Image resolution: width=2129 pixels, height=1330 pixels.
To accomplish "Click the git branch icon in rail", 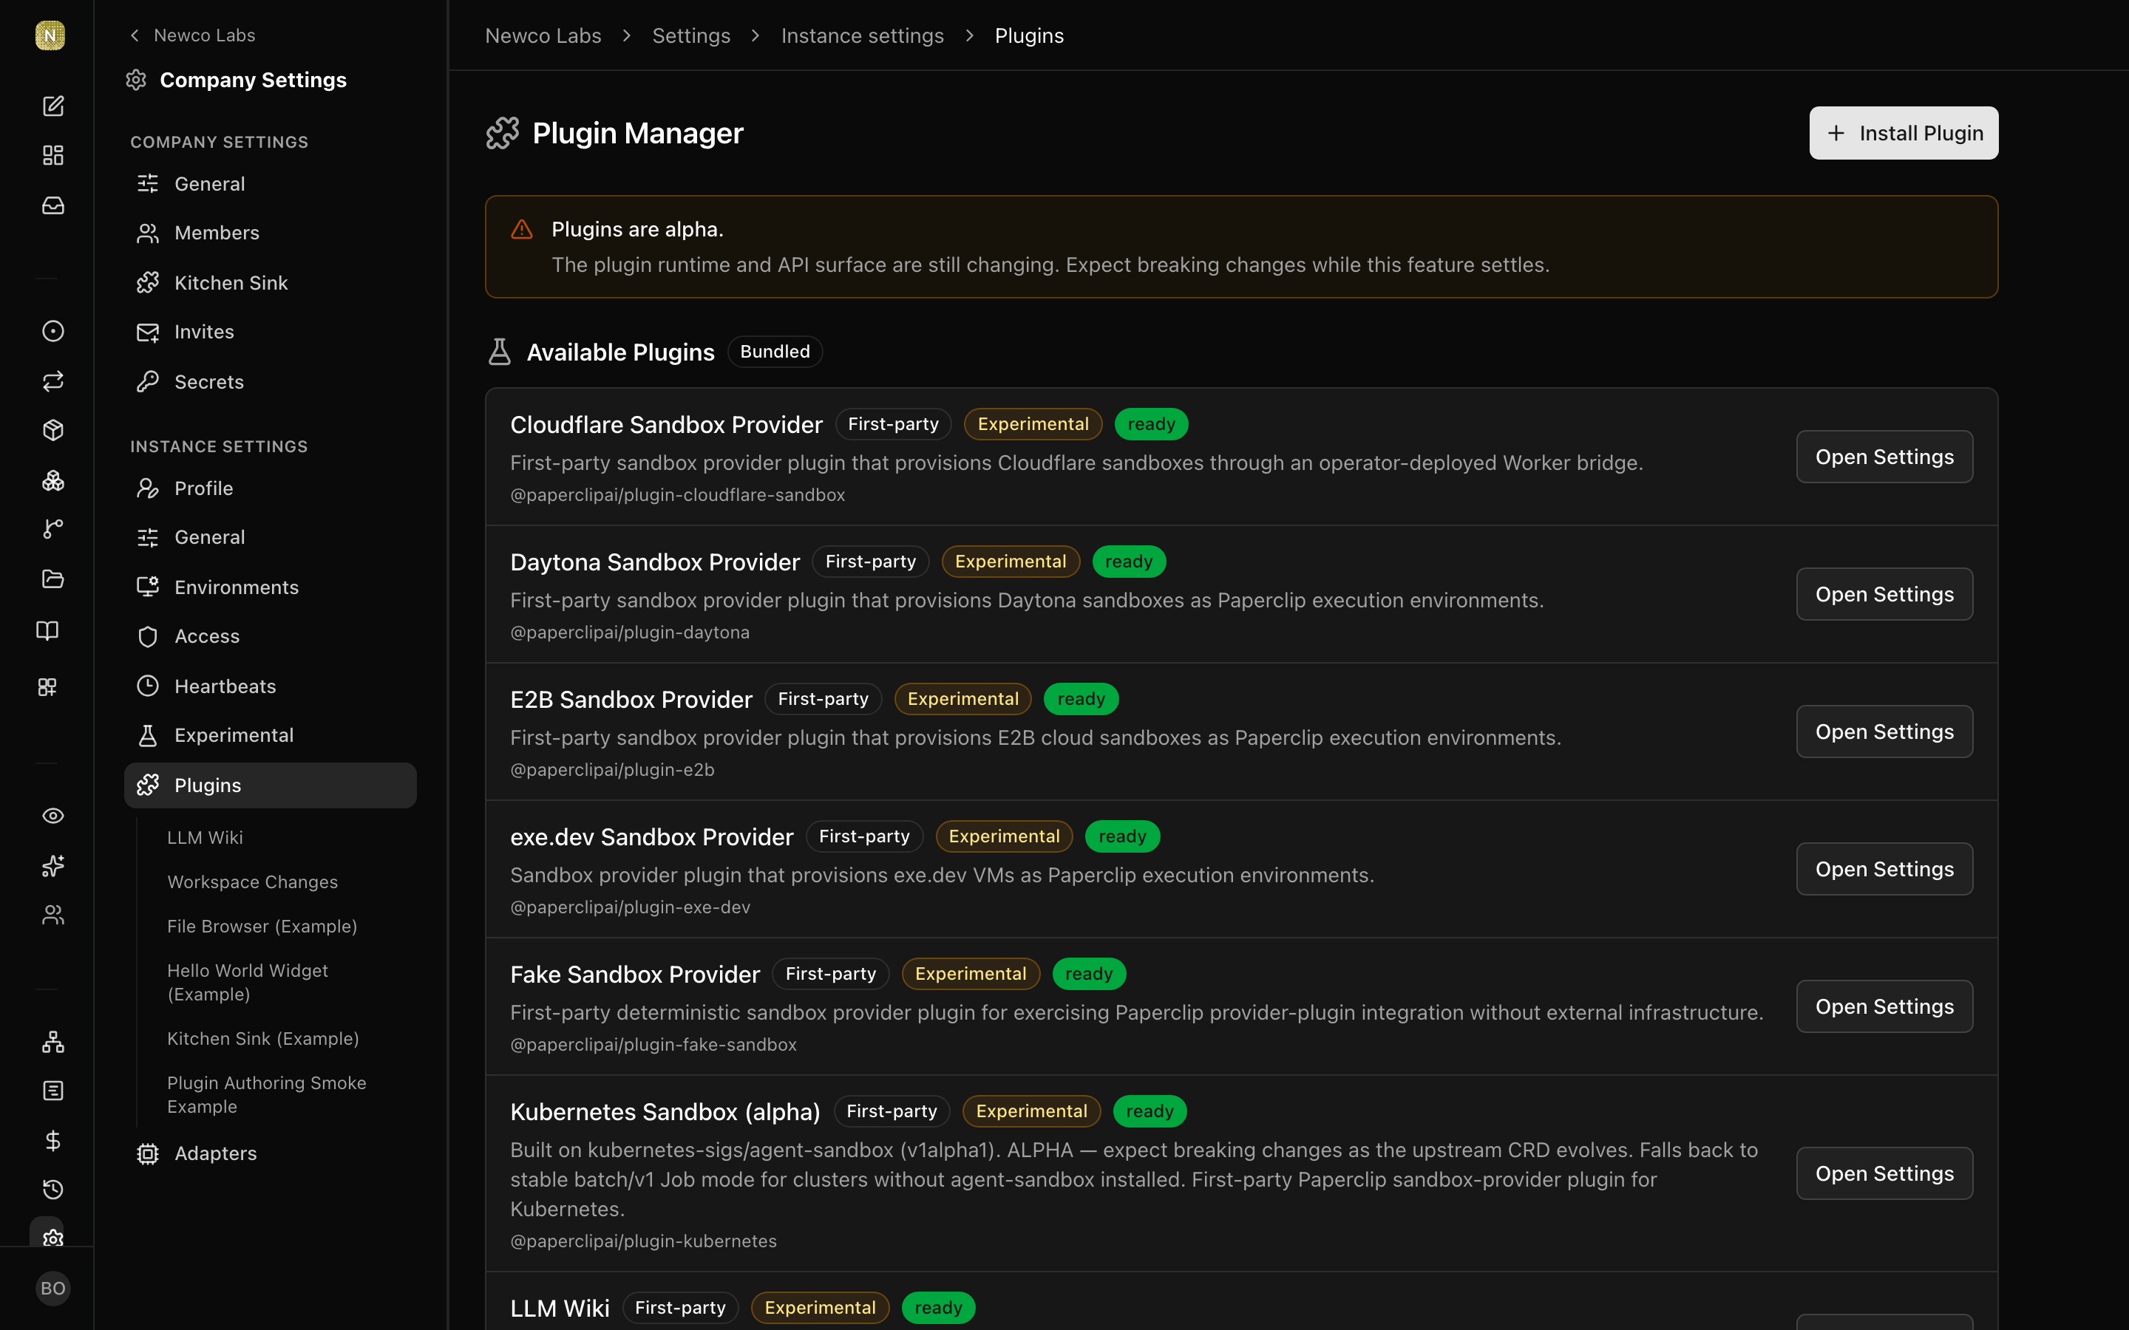I will tap(52, 528).
